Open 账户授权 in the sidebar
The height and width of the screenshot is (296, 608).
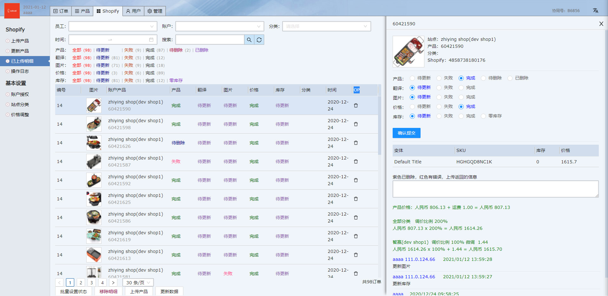point(20,94)
